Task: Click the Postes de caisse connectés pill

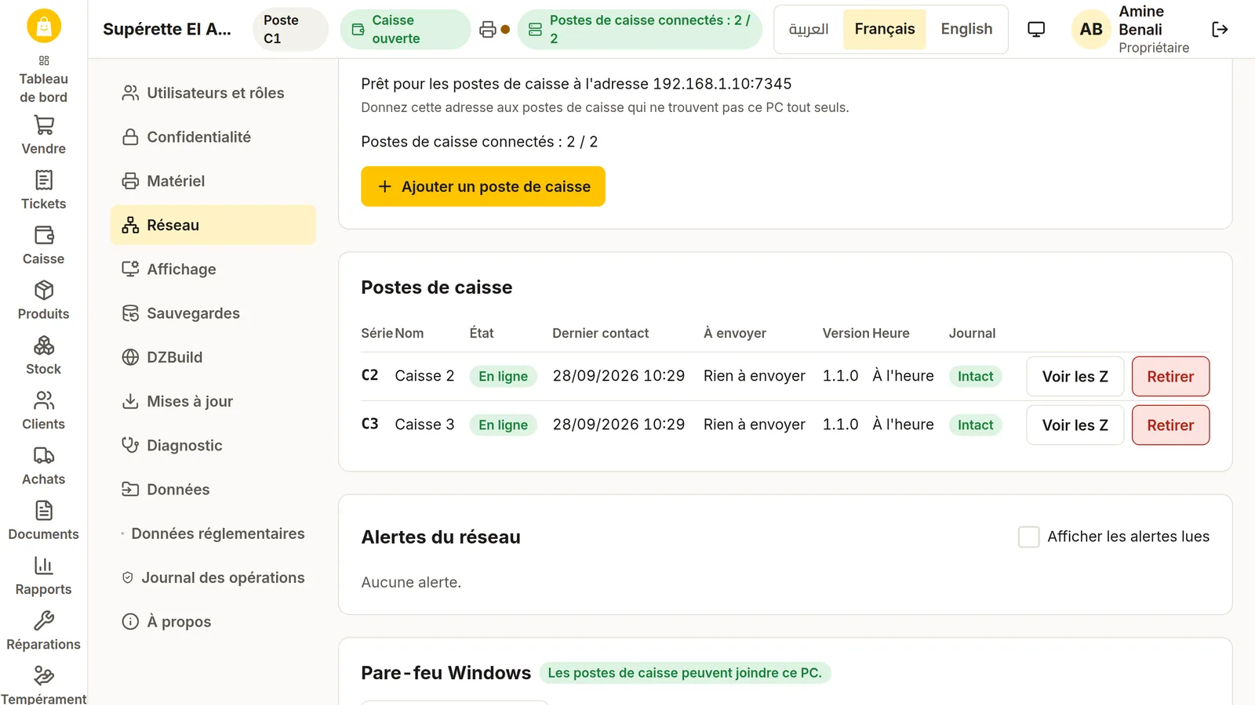Action: pos(640,29)
